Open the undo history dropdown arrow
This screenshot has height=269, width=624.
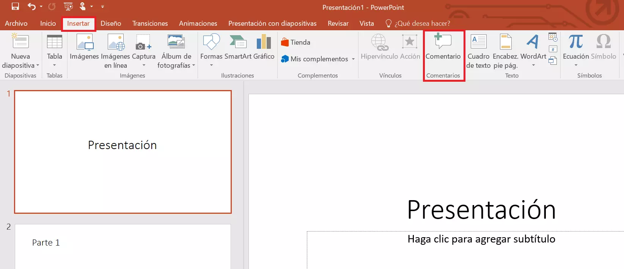point(41,6)
